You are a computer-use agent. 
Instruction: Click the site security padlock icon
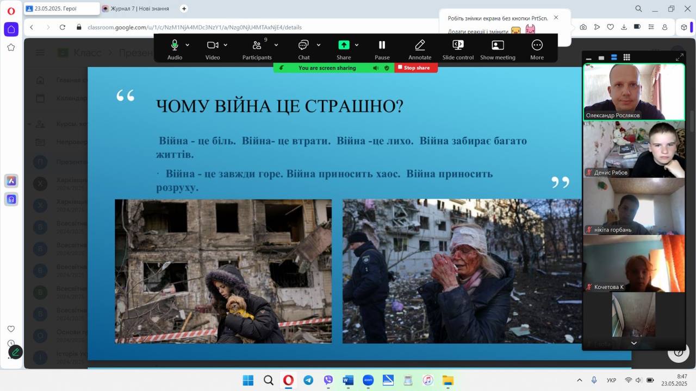pyautogui.click(x=79, y=27)
